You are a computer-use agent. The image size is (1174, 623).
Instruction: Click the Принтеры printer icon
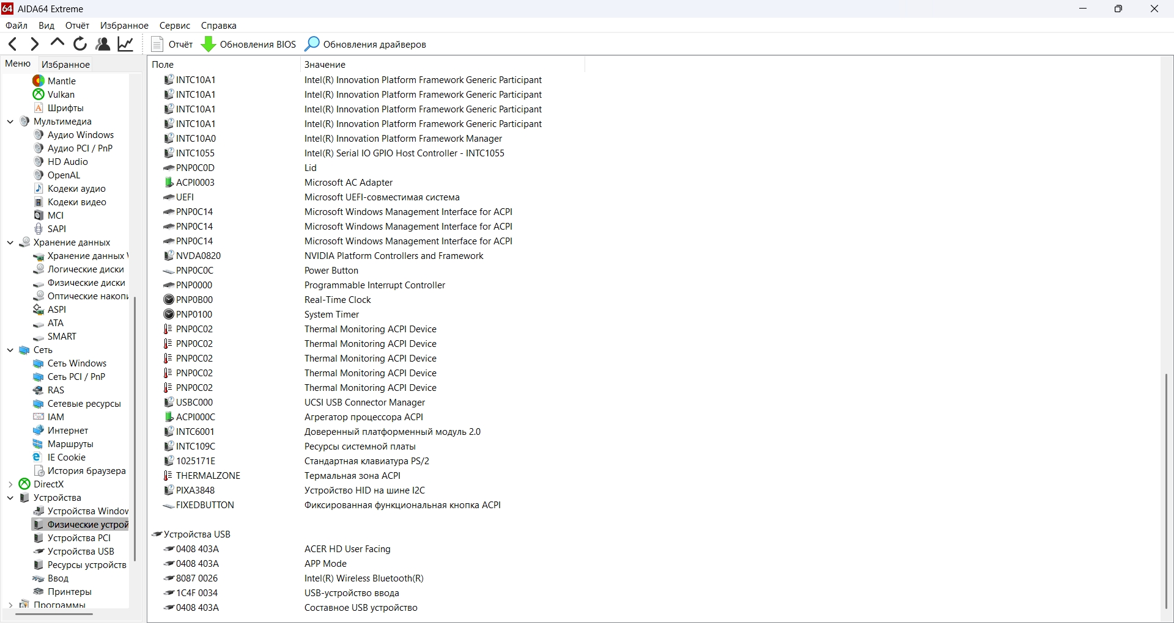[39, 592]
